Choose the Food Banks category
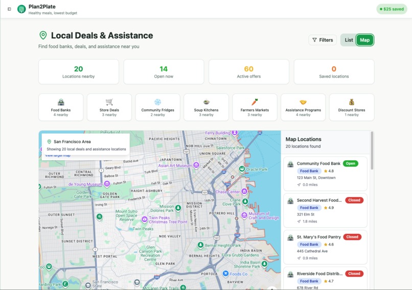Viewport: 412px width, 290px height. (61, 107)
